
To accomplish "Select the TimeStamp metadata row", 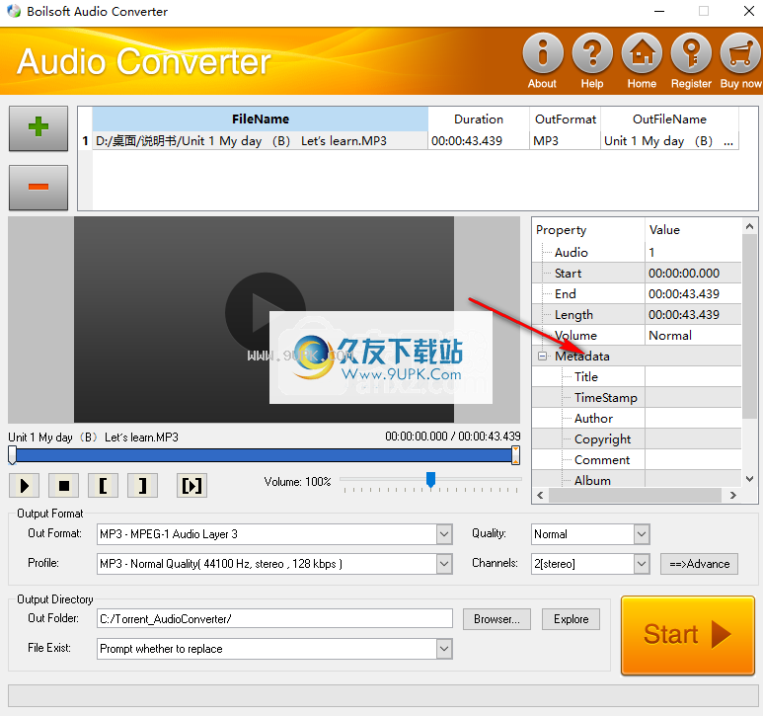I will [x=637, y=398].
